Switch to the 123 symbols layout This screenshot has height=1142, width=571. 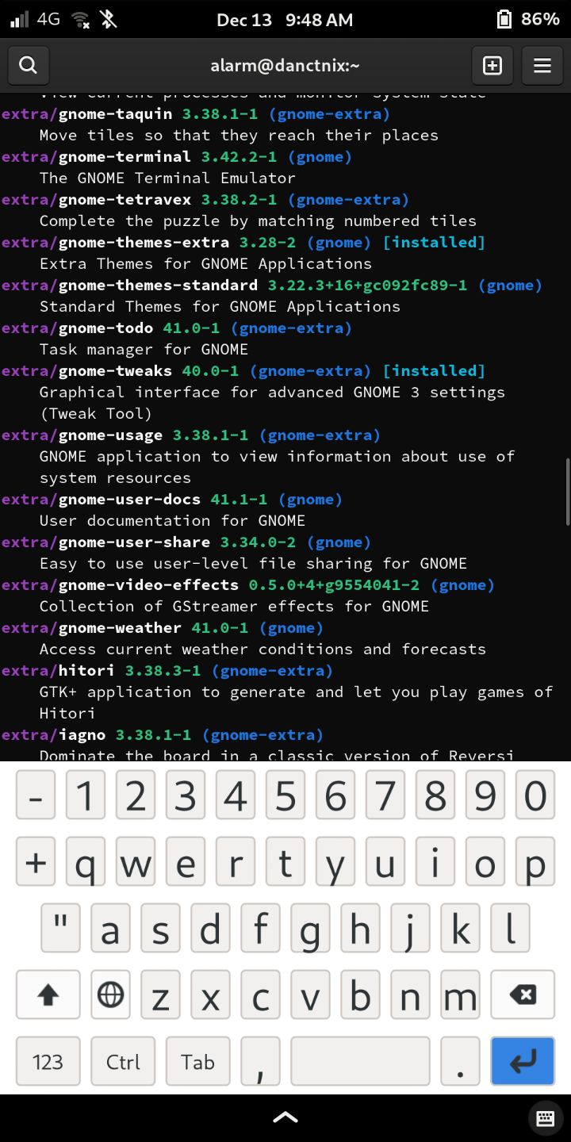pyautogui.click(x=48, y=1061)
